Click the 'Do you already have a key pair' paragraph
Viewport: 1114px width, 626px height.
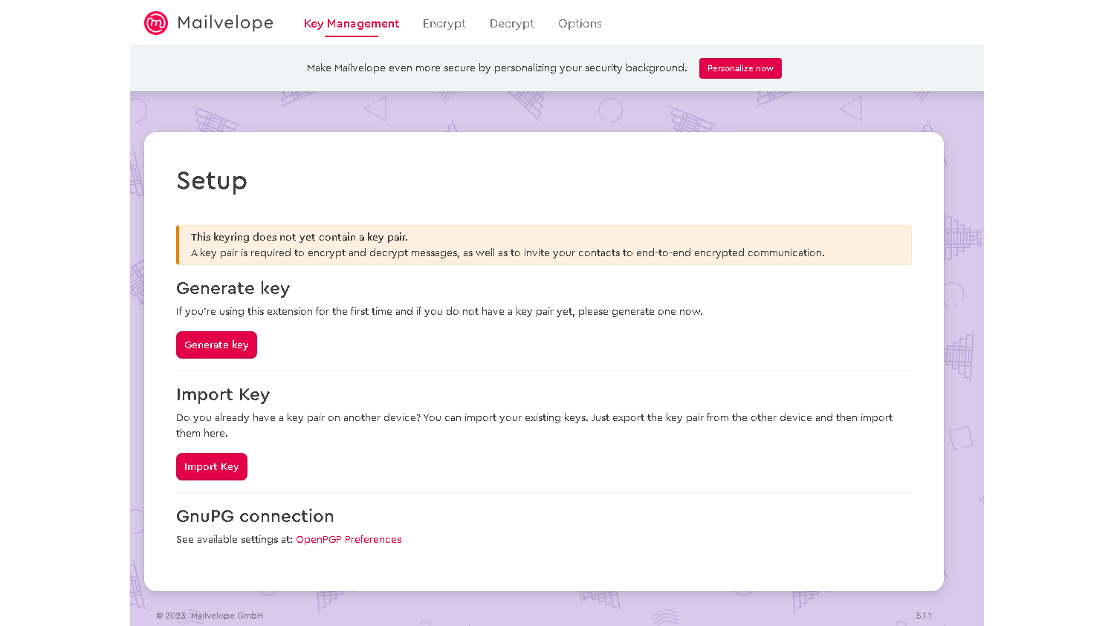point(534,426)
